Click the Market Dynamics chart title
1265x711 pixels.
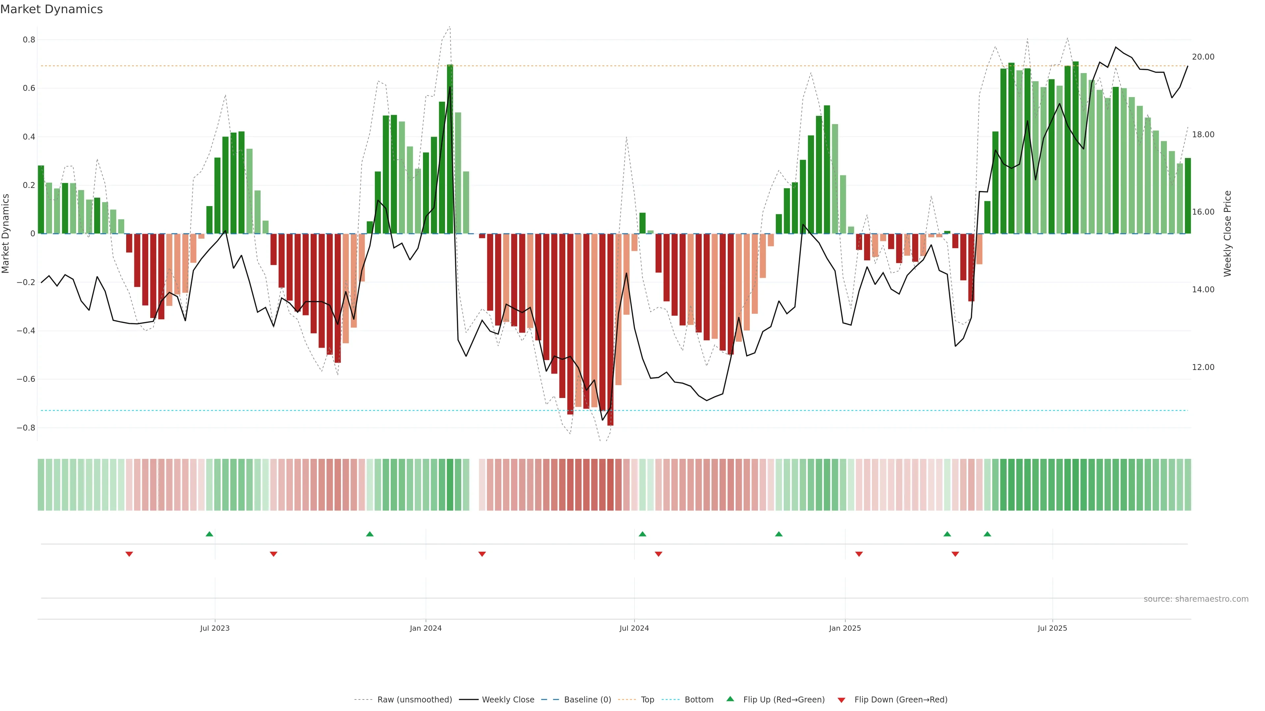click(x=52, y=9)
